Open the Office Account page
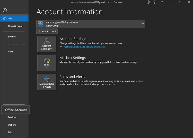The width and height of the screenshot is (193, 138). [16, 110]
